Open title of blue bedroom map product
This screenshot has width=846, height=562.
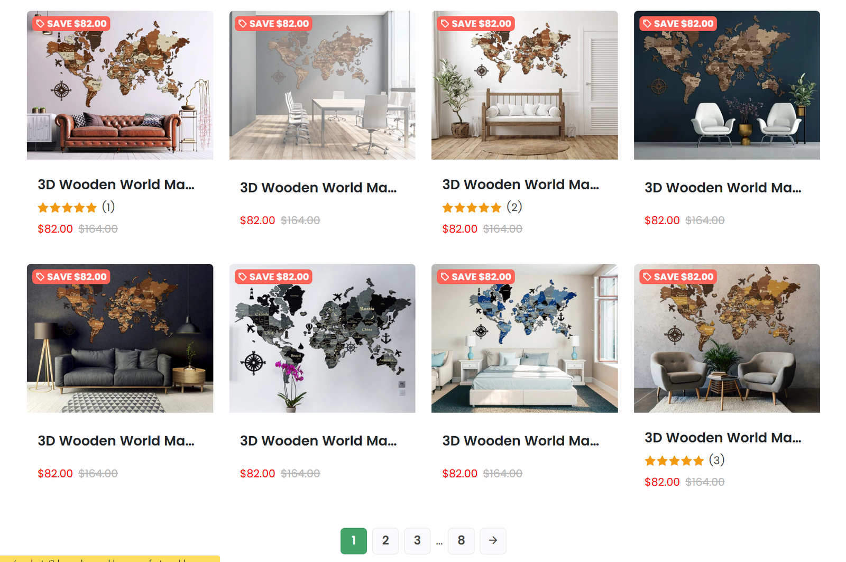click(521, 441)
